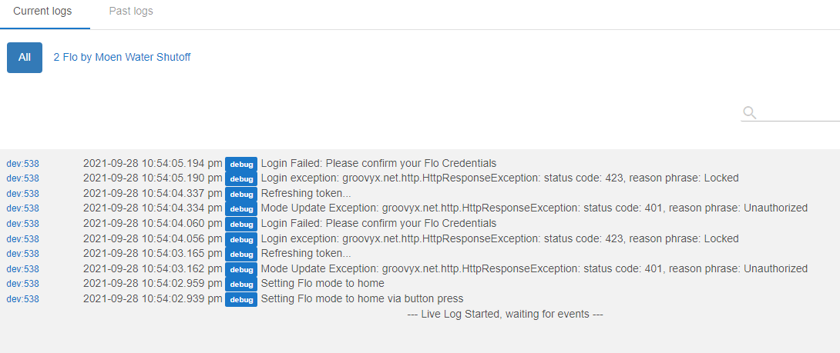
Task: Click debug badge on 10:54:04.337 Refreshing token entry
Action: tap(241, 194)
